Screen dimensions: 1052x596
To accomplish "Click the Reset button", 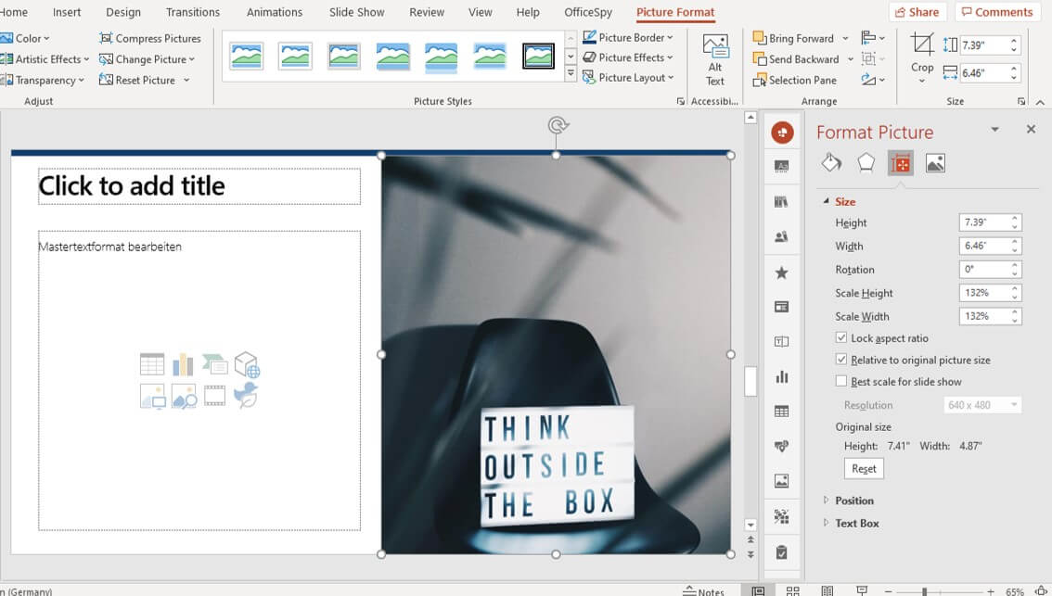I will [x=864, y=469].
